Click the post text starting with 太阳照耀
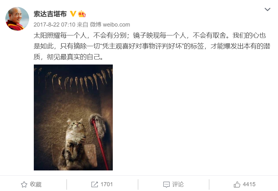 pyautogui.click(x=152, y=46)
